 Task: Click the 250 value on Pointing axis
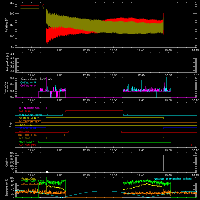12,3
